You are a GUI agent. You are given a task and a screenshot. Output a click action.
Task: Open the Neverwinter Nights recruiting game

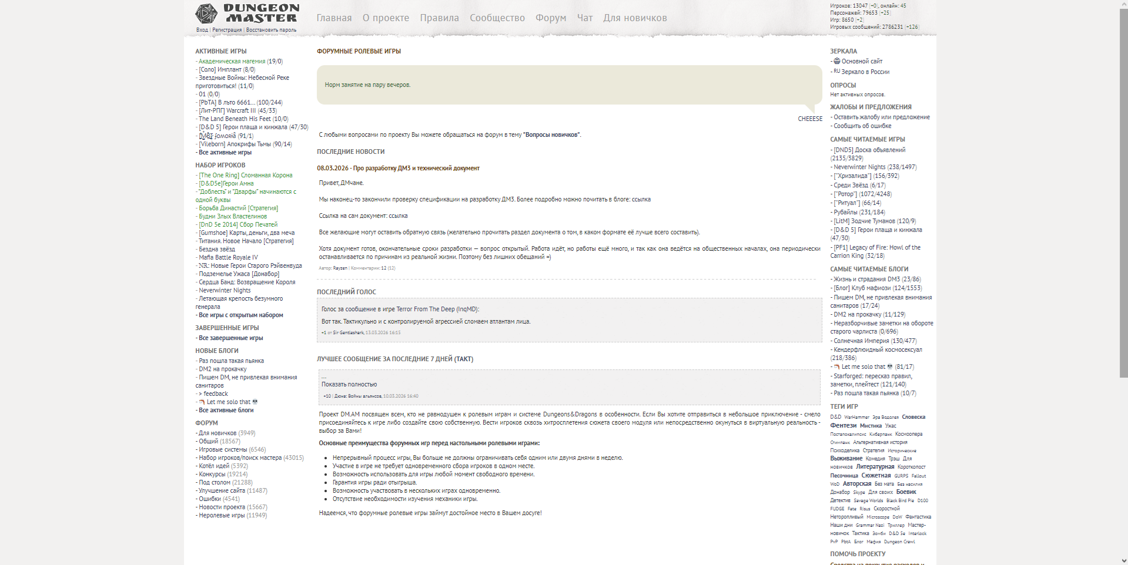225,290
